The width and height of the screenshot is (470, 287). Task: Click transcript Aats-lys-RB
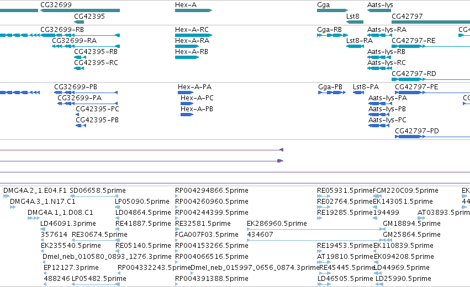(386, 52)
